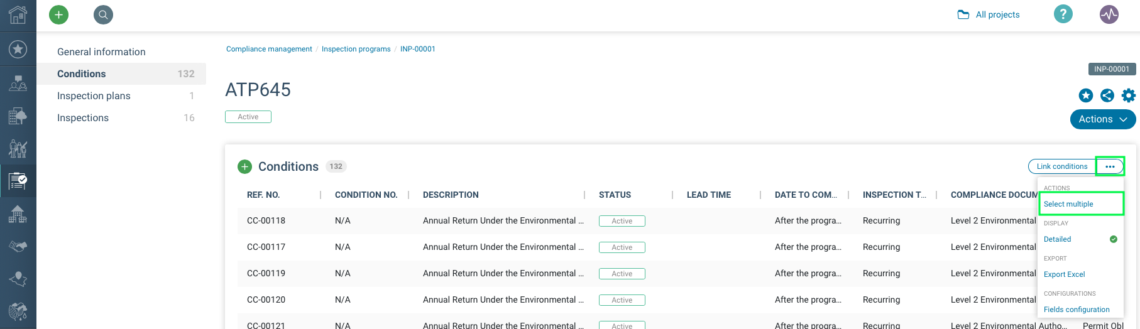Open the user activity avatar icon
Screen dimensions: 1140x329
[1109, 14]
